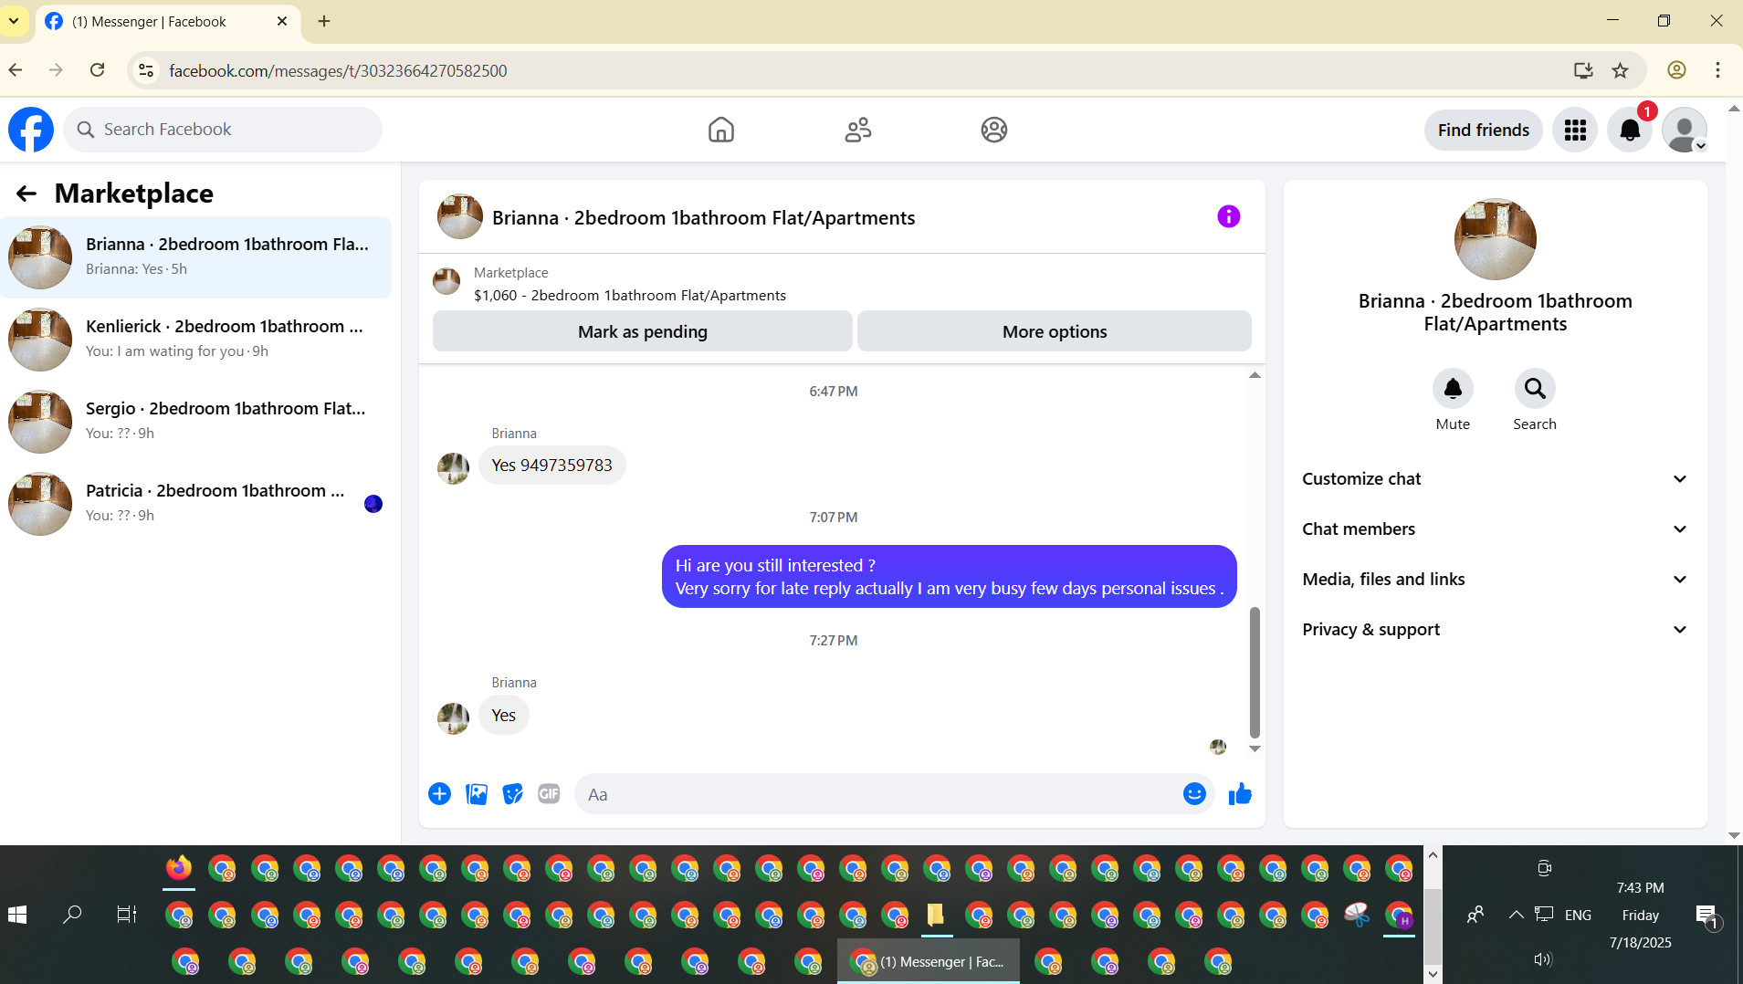Open the Patricia conversation
Image resolution: width=1743 pixels, height=984 pixels.
[195, 504]
